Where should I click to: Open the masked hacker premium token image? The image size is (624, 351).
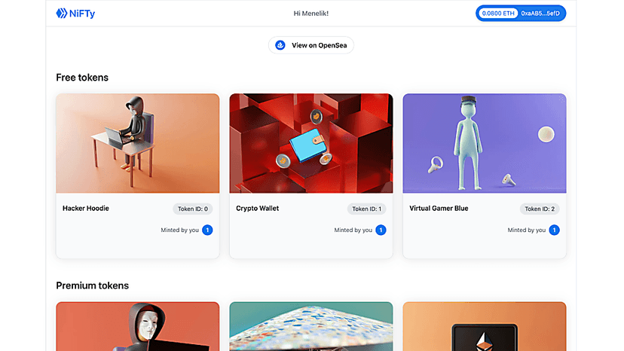pyautogui.click(x=138, y=327)
